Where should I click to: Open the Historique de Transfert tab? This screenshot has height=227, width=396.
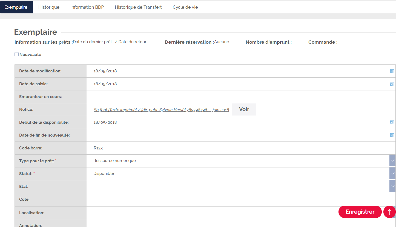(138, 7)
